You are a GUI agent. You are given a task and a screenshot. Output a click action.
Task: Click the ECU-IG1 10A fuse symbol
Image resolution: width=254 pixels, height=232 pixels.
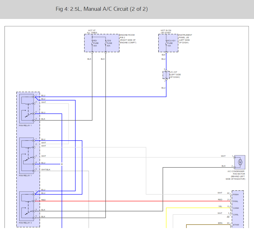pos(166,43)
